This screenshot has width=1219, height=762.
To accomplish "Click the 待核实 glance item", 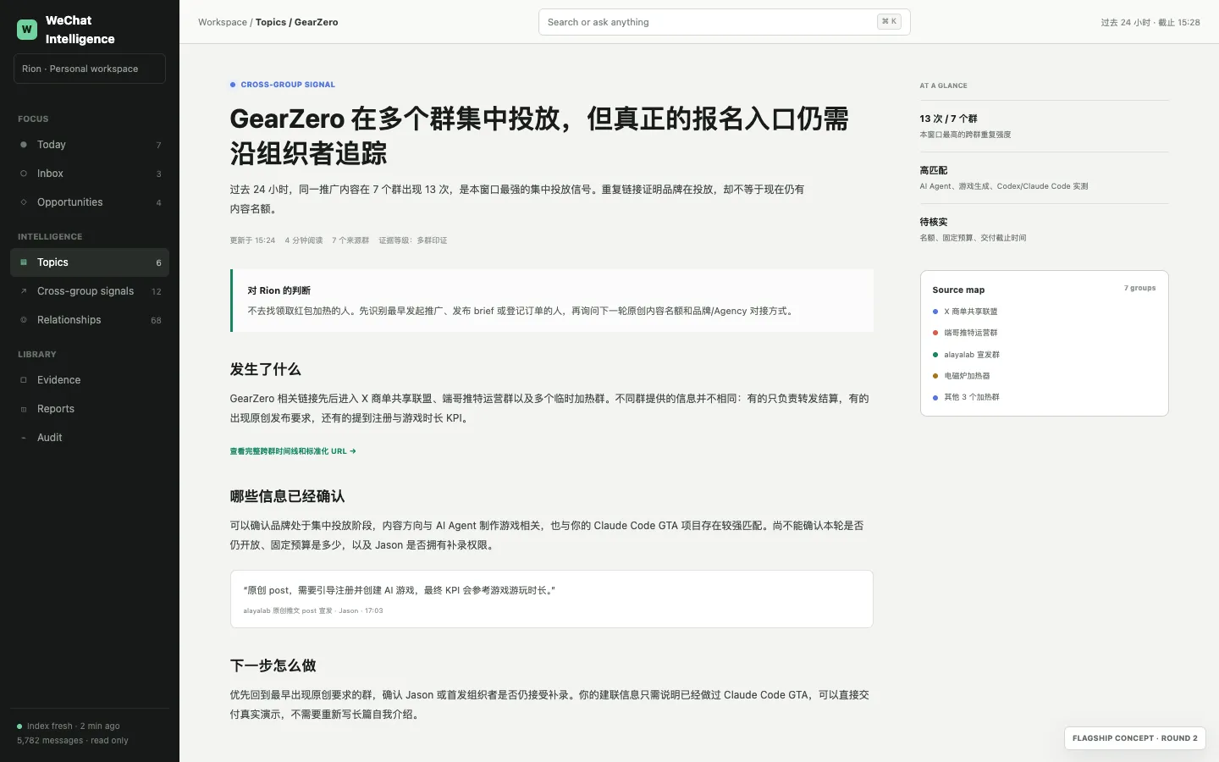I will click(x=1044, y=229).
